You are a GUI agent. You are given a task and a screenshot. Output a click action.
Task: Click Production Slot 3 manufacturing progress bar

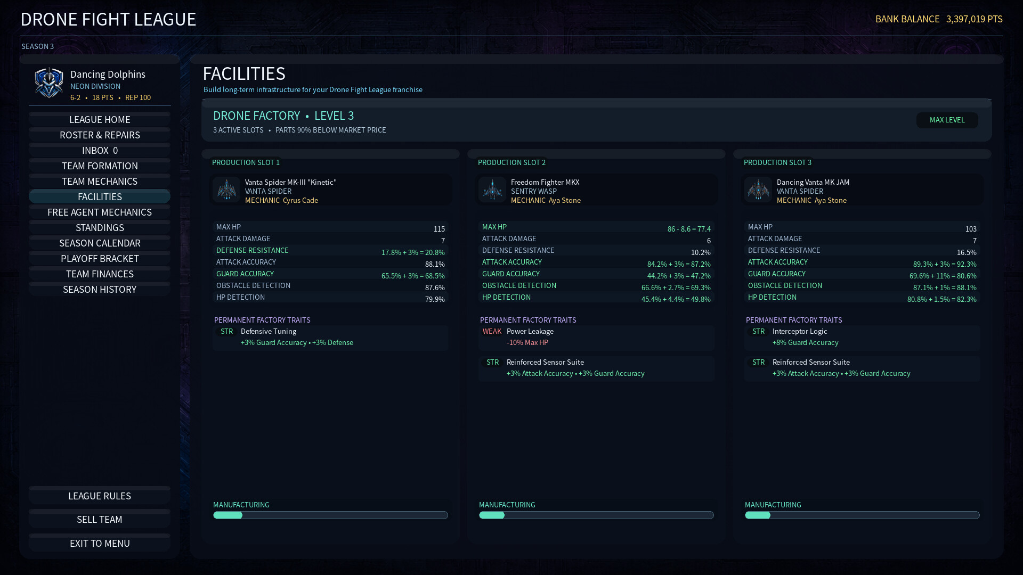tap(862, 515)
